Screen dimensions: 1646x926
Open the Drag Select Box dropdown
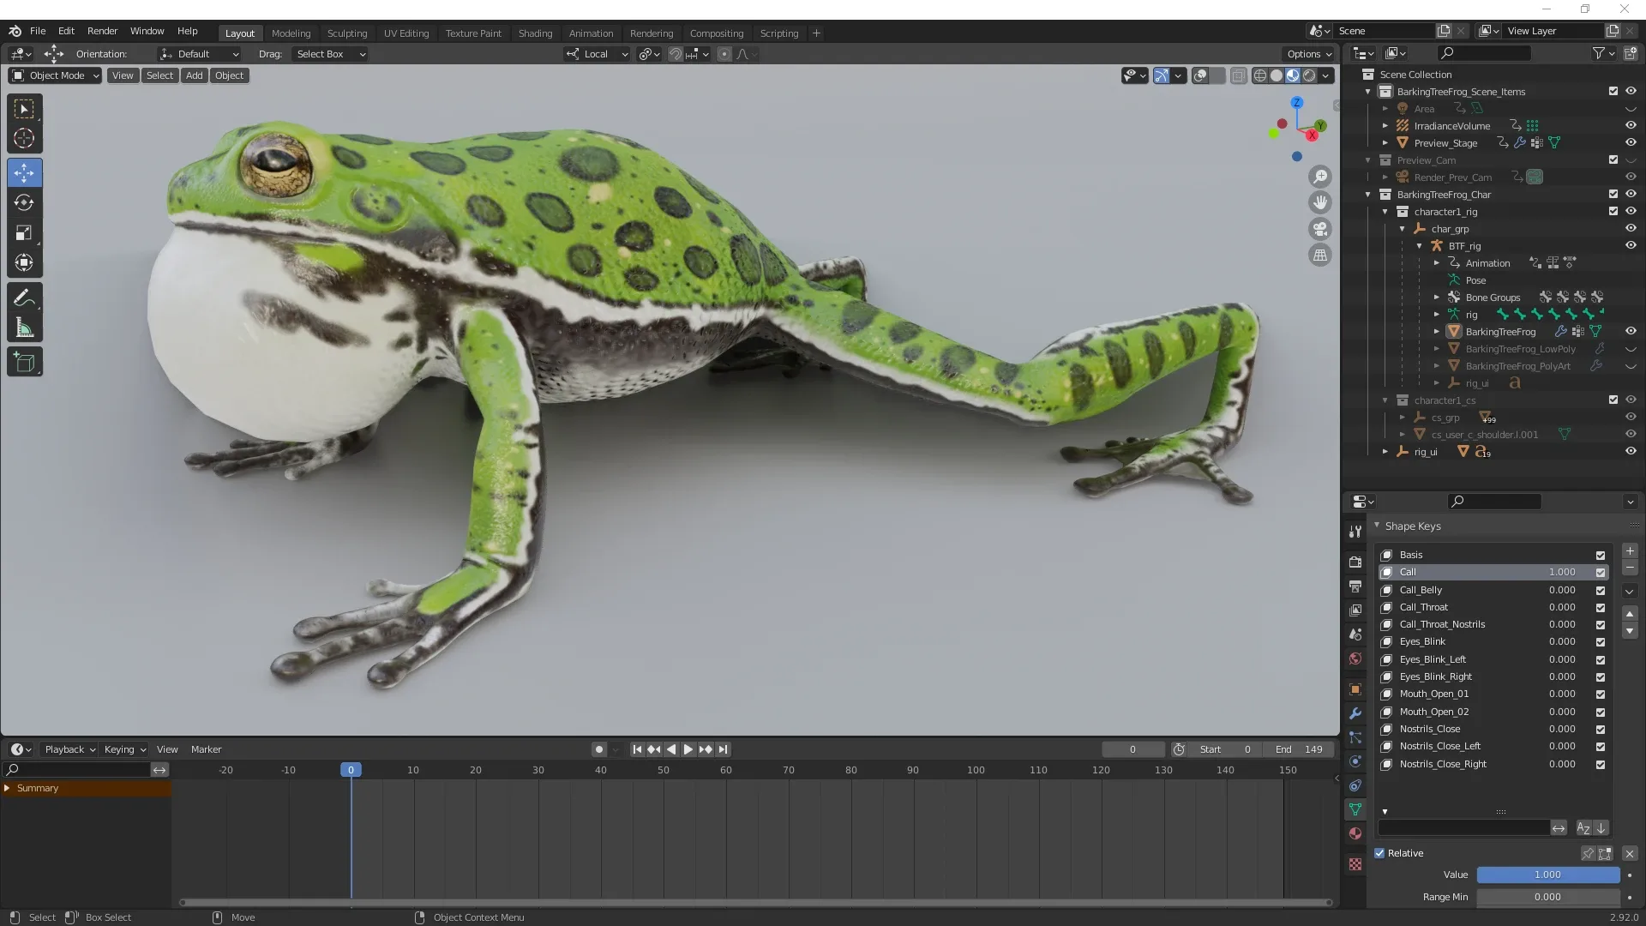330,54
